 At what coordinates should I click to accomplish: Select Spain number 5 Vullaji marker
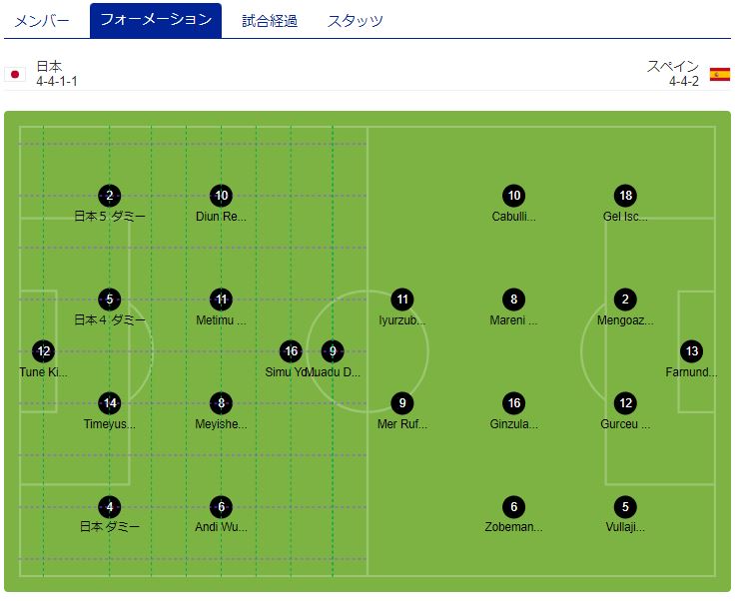click(625, 507)
